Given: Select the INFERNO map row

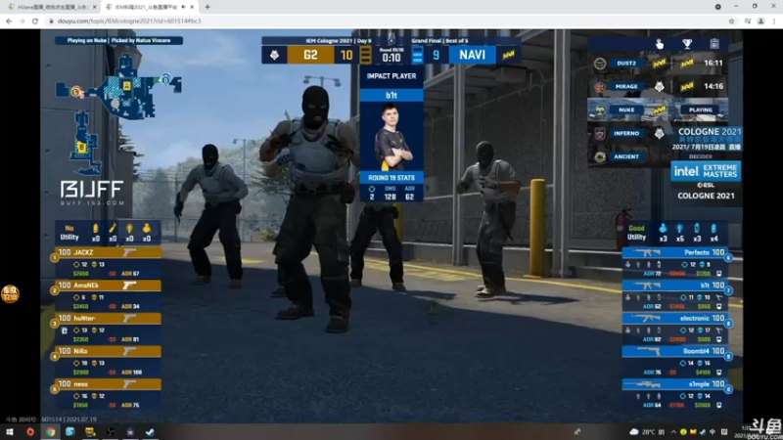Looking at the screenshot, I should 631,133.
